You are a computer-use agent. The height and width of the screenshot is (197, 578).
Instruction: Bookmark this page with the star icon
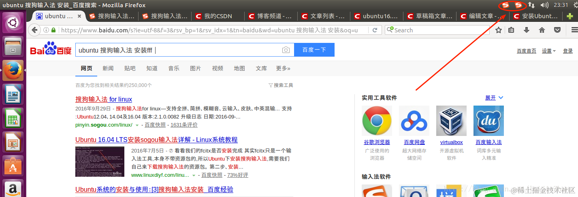[499, 30]
